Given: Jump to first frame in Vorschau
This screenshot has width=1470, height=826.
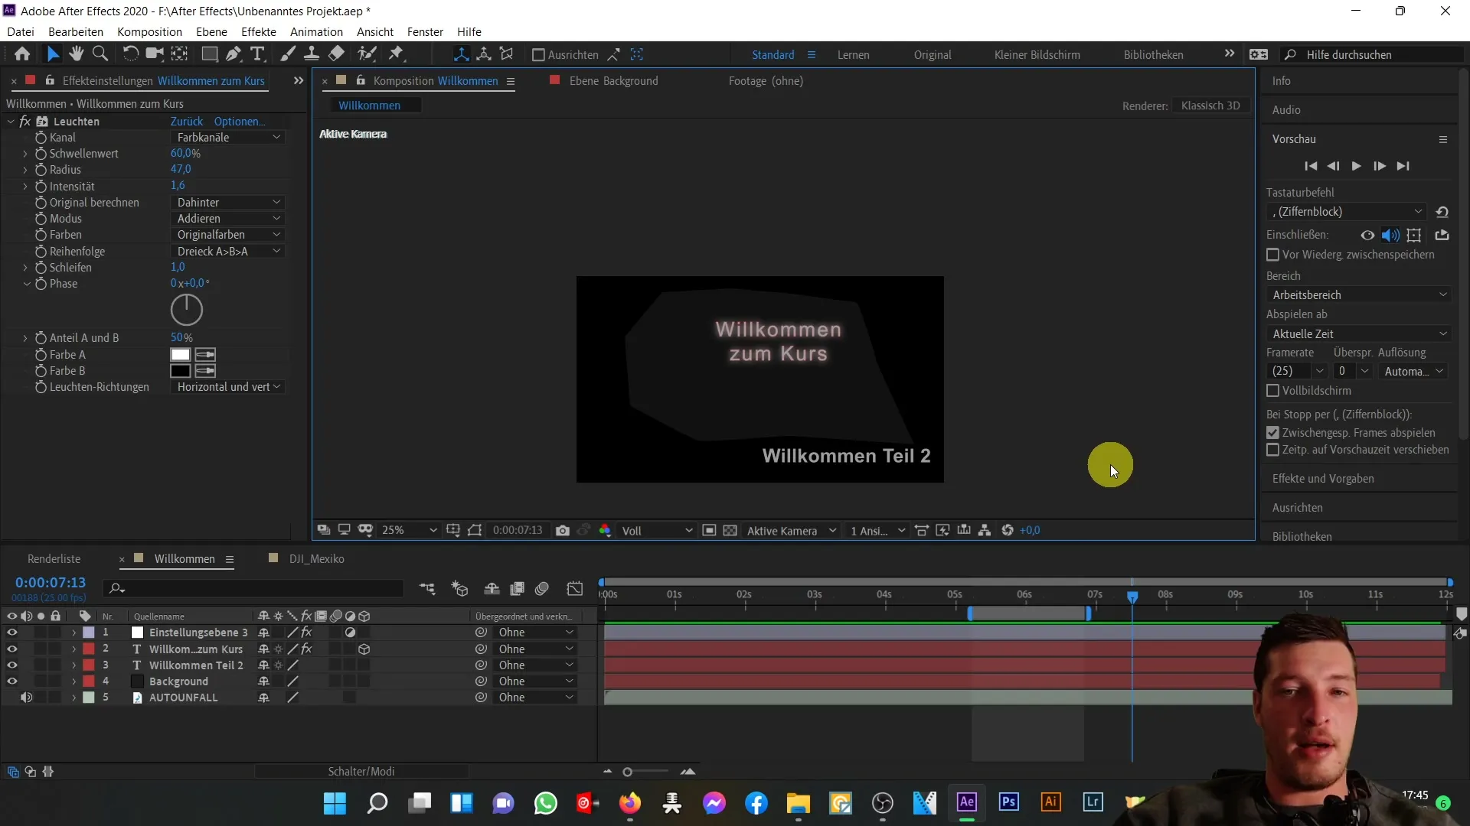Looking at the screenshot, I should point(1311,166).
